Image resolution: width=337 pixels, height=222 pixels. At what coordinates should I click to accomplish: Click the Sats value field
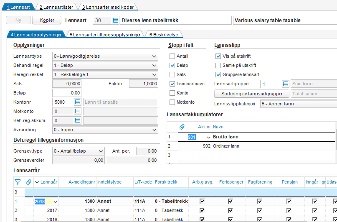[x=67, y=84]
